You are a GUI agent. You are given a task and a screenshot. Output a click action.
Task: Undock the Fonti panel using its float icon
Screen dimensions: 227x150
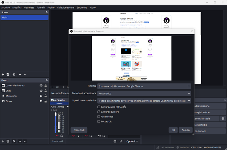[x=47, y=80]
